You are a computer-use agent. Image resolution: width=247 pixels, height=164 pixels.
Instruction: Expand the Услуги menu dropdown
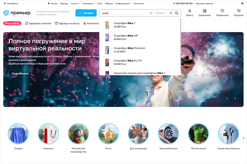pyautogui.click(x=75, y=3)
